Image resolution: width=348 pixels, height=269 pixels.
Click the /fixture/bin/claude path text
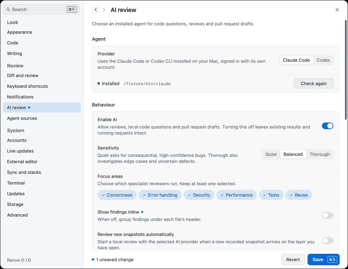pyautogui.click(x=147, y=84)
